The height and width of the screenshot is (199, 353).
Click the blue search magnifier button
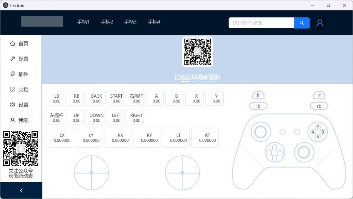coord(302,23)
